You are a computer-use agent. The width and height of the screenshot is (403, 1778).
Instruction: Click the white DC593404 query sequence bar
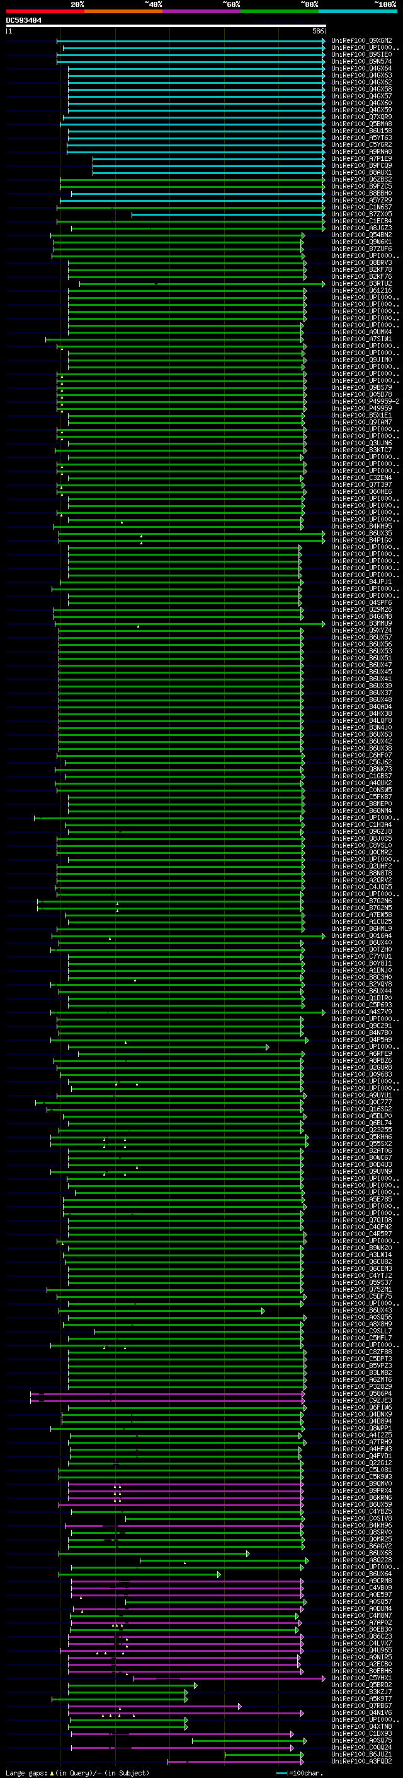point(166,25)
